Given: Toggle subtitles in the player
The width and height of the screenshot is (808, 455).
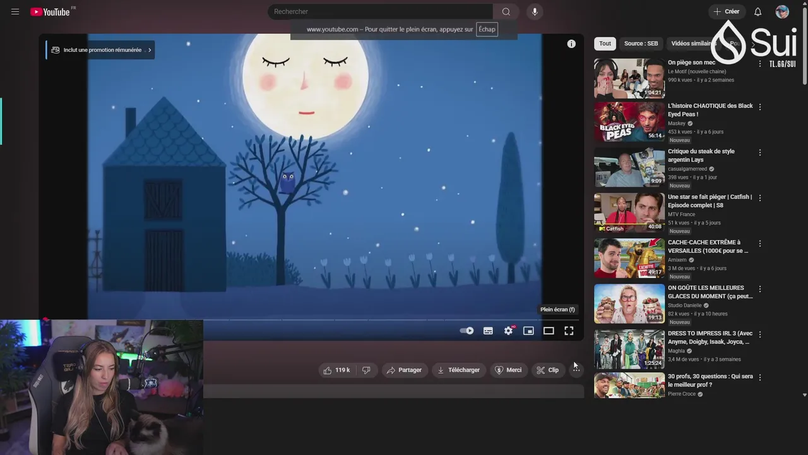Looking at the screenshot, I should pos(488,331).
